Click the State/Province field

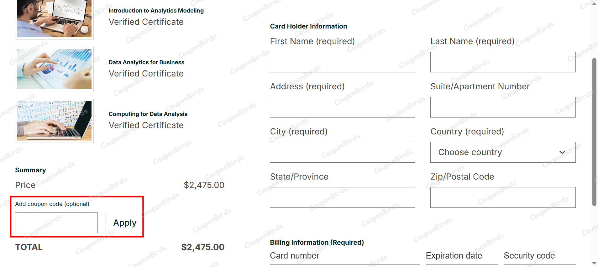pos(342,197)
